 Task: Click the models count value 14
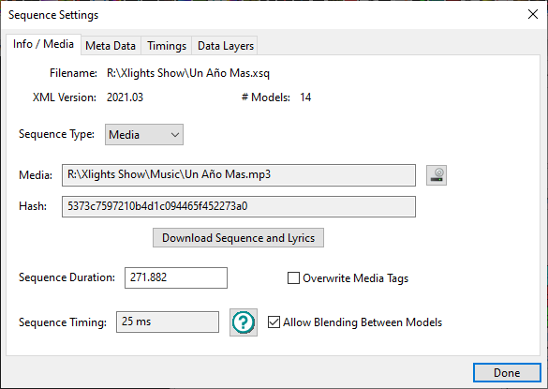pyautogui.click(x=305, y=97)
